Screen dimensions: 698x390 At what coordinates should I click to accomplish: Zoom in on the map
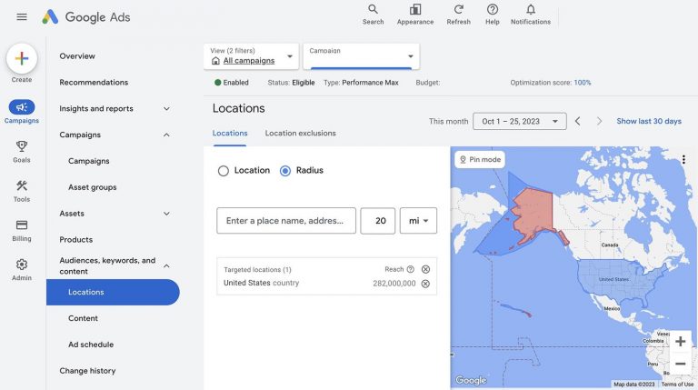pos(680,342)
